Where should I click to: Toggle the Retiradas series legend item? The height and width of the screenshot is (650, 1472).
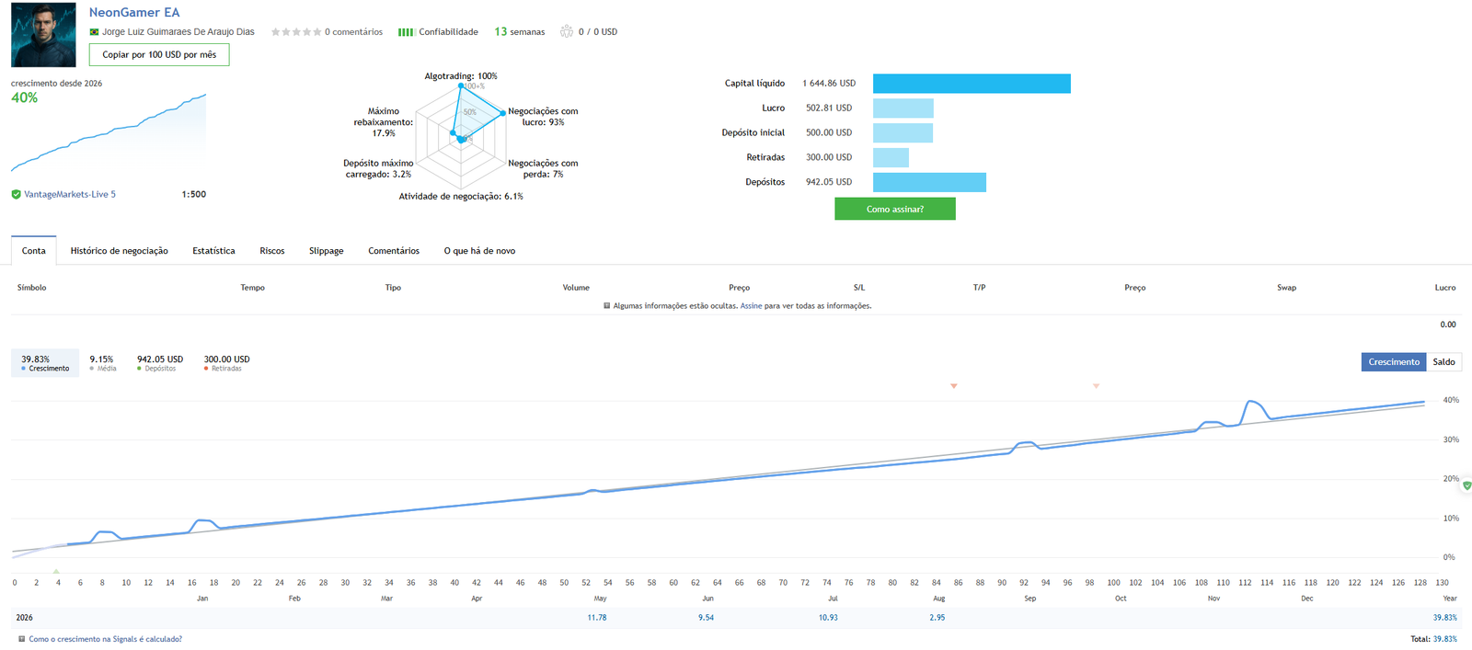pos(226,363)
